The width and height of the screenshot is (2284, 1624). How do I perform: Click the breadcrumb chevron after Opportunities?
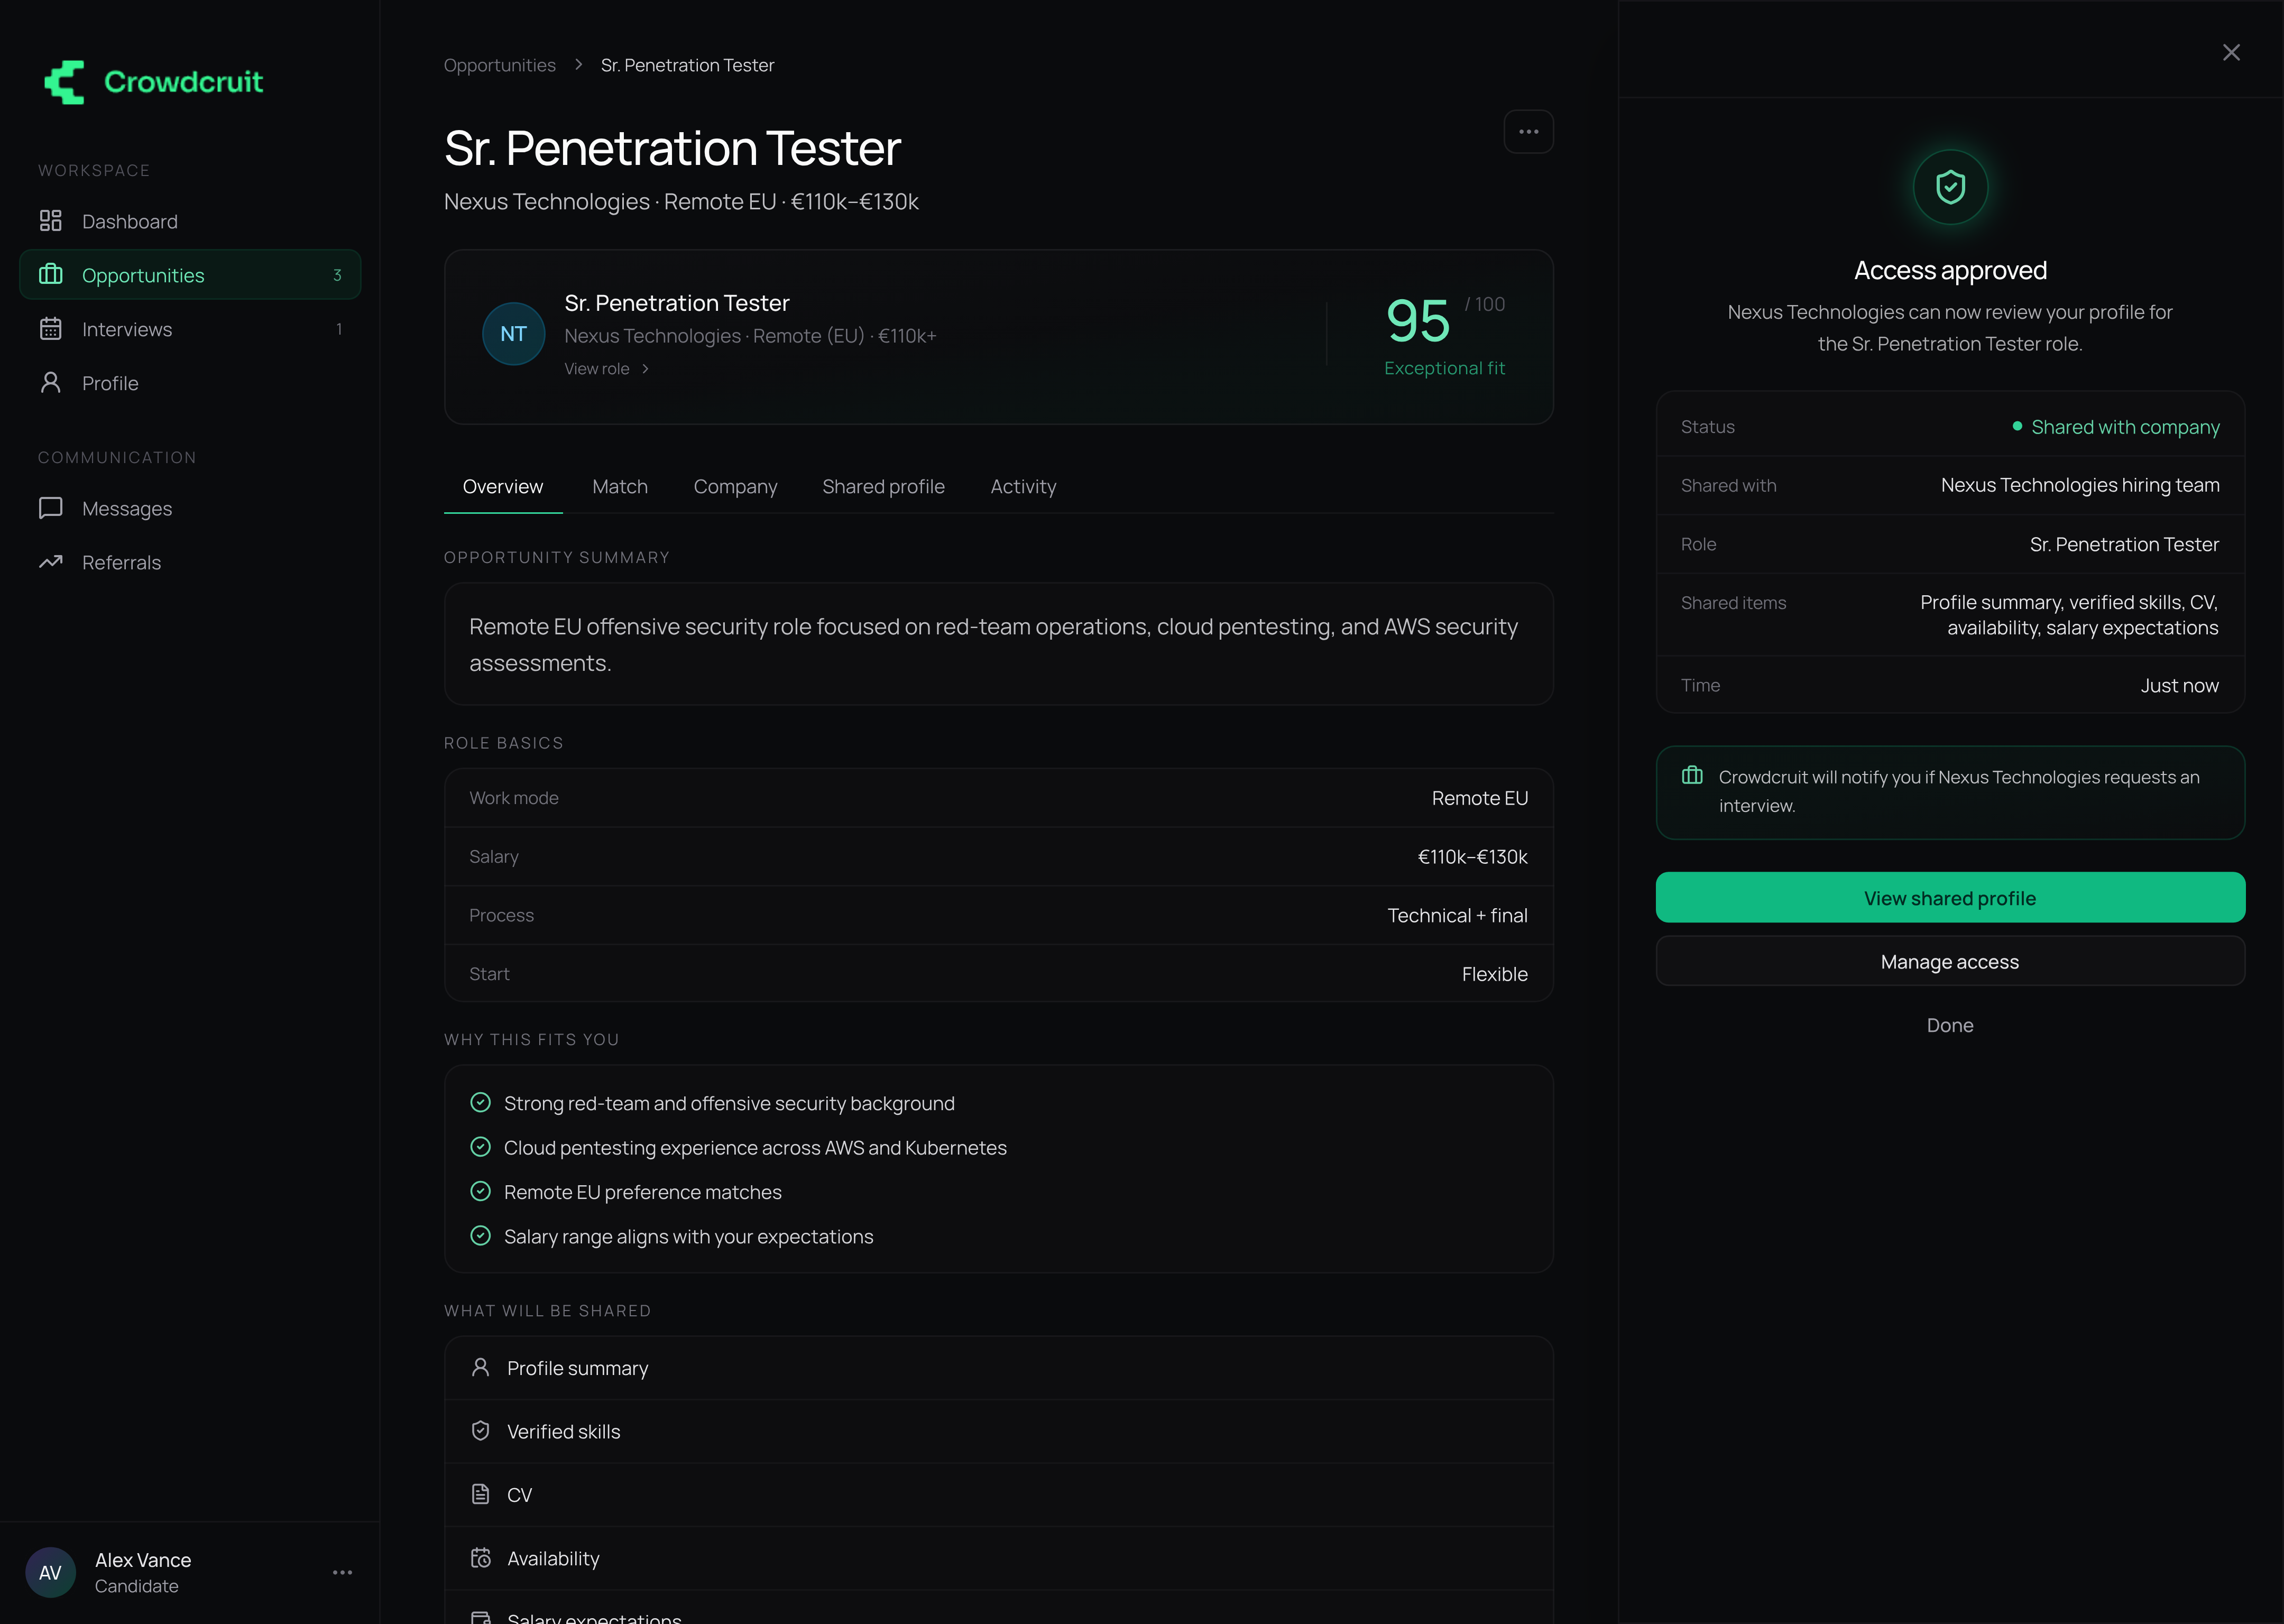pyautogui.click(x=579, y=65)
